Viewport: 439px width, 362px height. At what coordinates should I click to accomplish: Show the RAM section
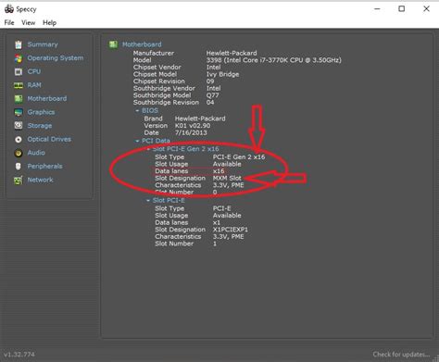[34, 85]
